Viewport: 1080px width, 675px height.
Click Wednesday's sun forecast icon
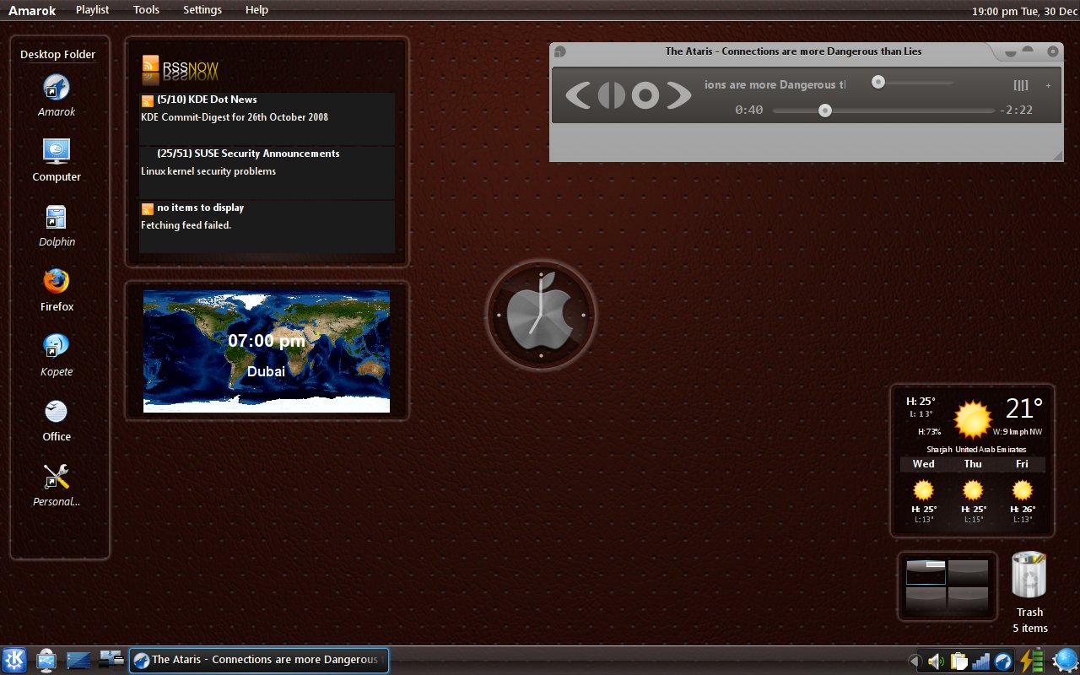924,490
